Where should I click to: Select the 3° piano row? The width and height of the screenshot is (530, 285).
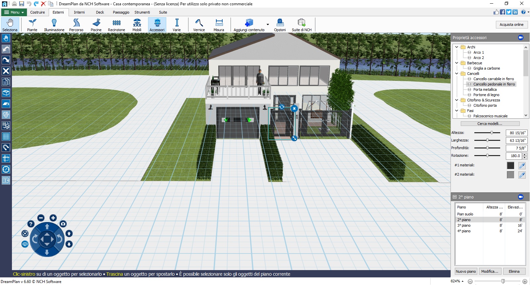click(490, 225)
